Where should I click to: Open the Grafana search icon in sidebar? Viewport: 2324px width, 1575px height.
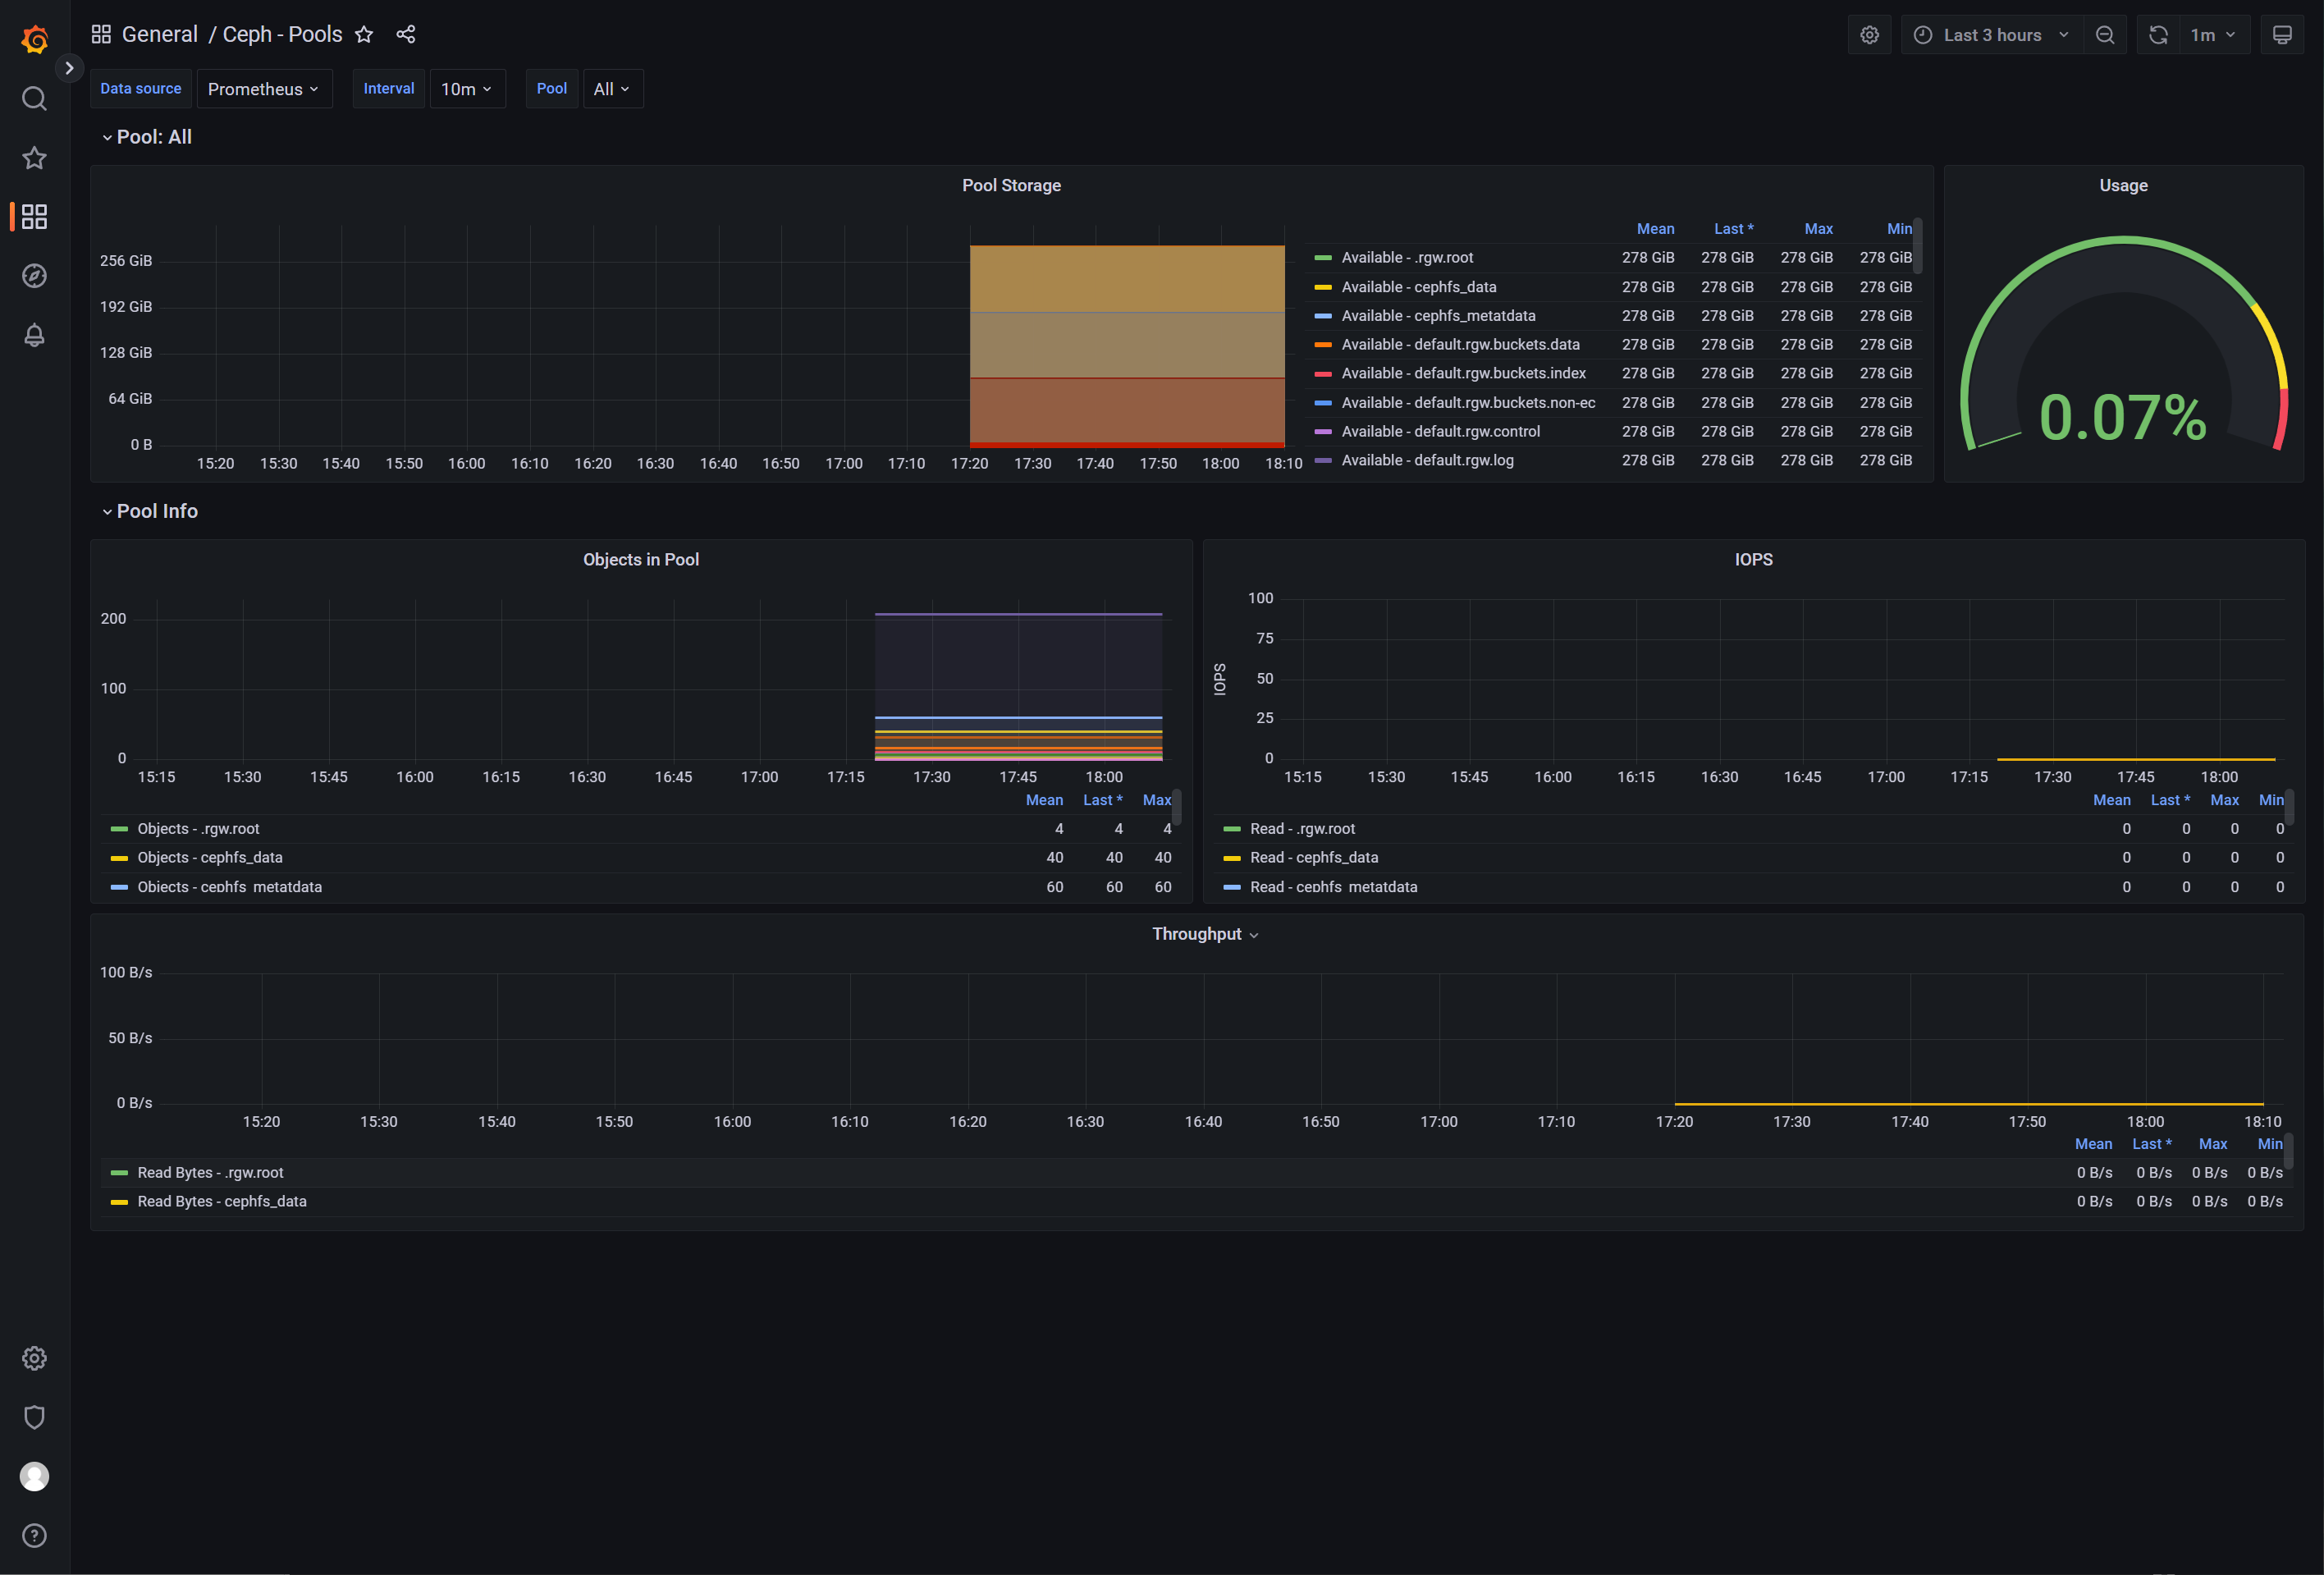coord(34,98)
